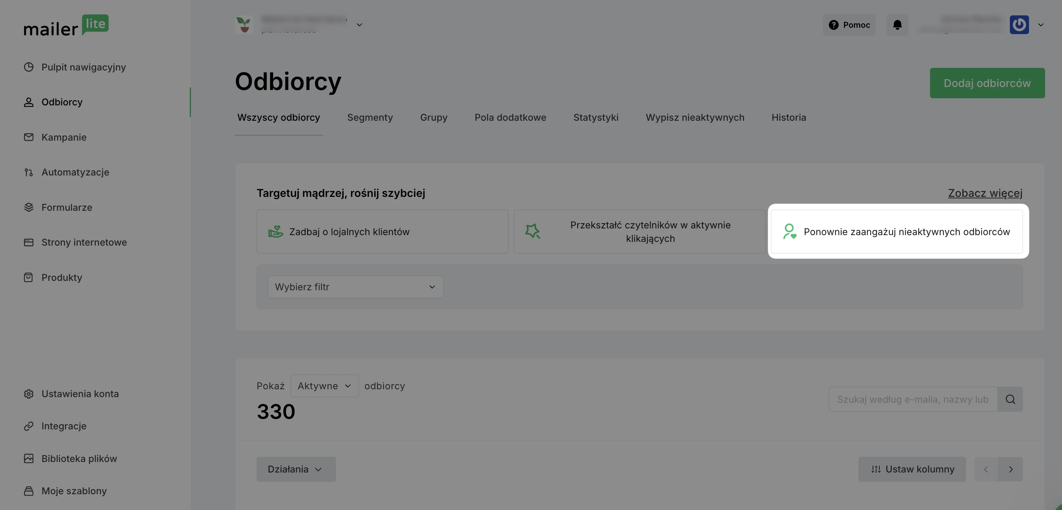
Task: Click the blue user avatar icon
Action: tap(1019, 25)
